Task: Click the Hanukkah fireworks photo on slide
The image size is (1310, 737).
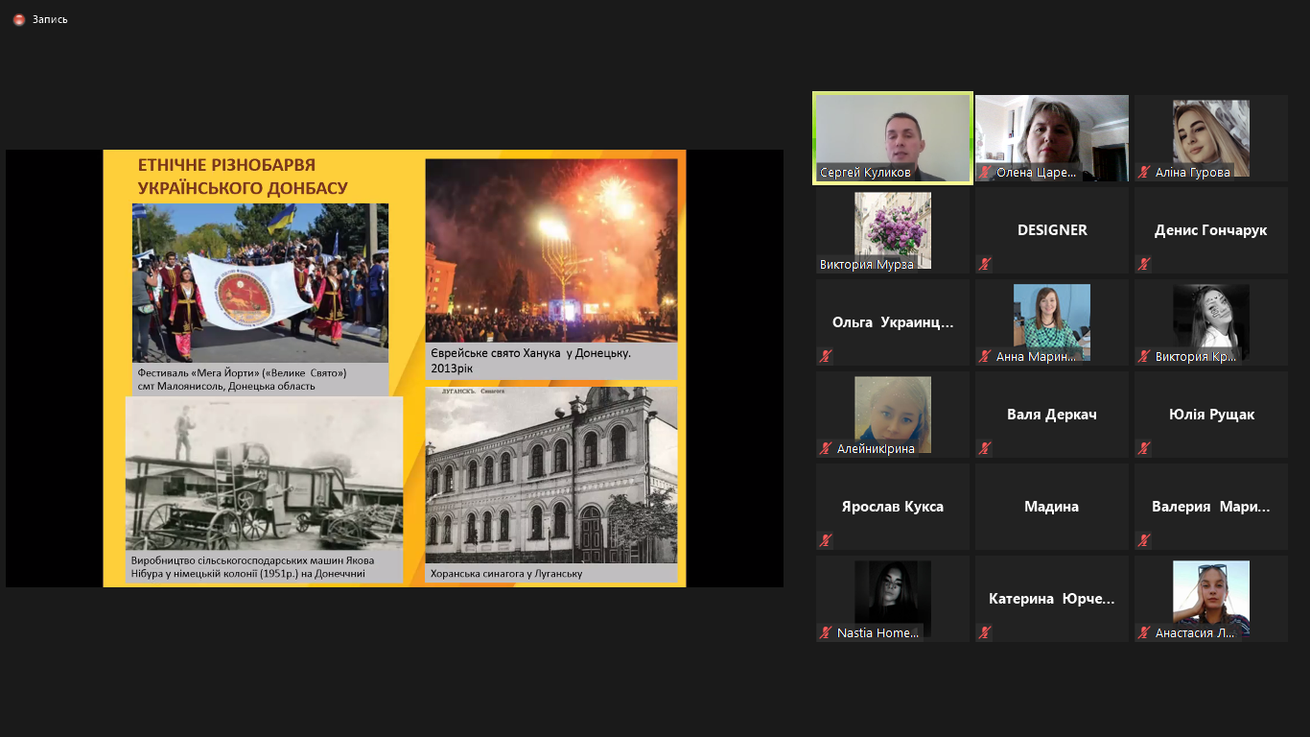Action: pyautogui.click(x=551, y=250)
